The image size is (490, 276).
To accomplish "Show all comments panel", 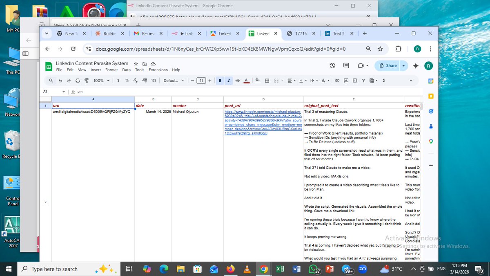I will (346, 65).
